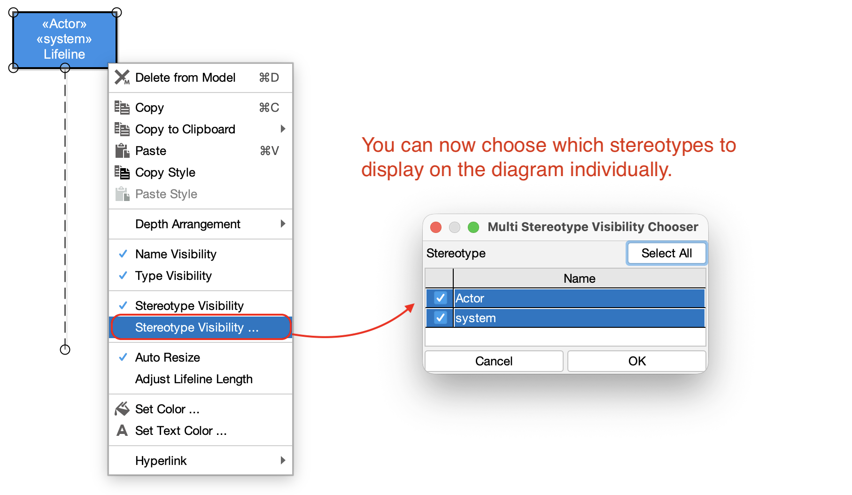Click the Paste Style clipboard icon
The width and height of the screenshot is (852, 495).
pyautogui.click(x=122, y=193)
